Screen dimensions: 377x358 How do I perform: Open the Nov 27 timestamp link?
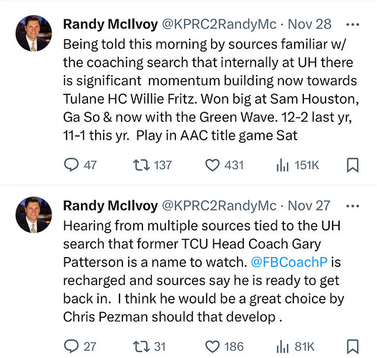[309, 206]
